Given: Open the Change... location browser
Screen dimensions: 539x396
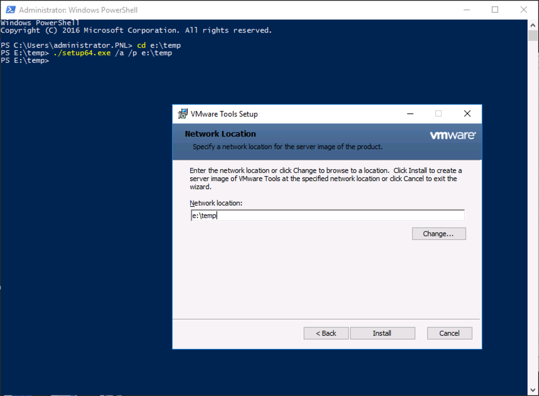Looking at the screenshot, I should click(439, 234).
